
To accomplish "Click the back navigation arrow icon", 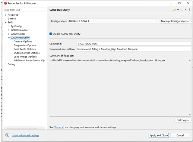I will click(x=174, y=10).
